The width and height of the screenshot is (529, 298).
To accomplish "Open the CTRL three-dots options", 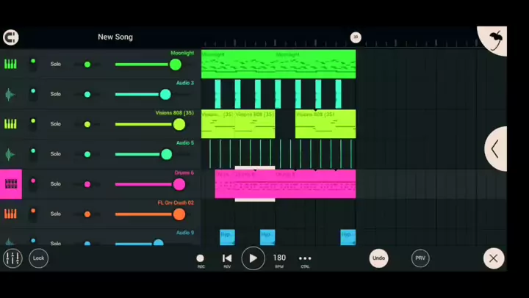I will (x=305, y=258).
